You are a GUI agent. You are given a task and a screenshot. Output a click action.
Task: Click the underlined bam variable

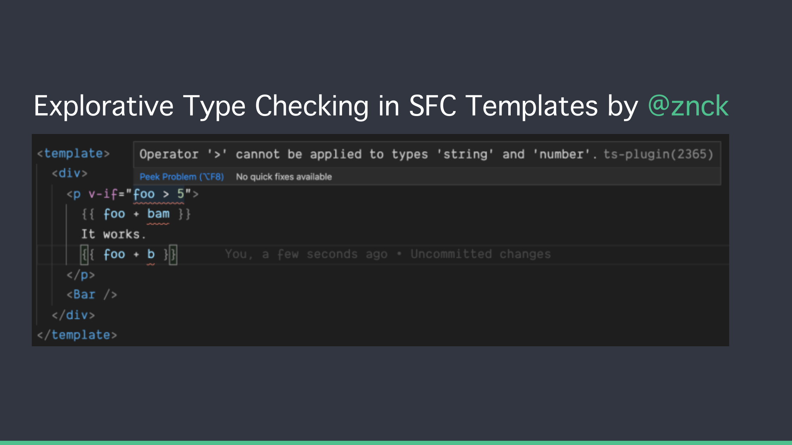[158, 214]
